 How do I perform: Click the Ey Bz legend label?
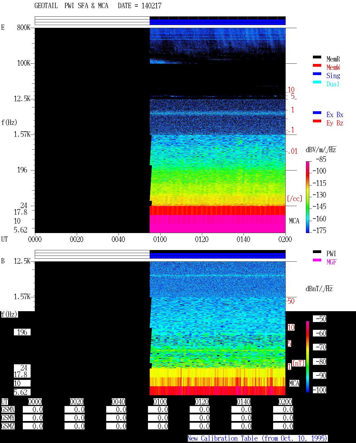click(335, 123)
